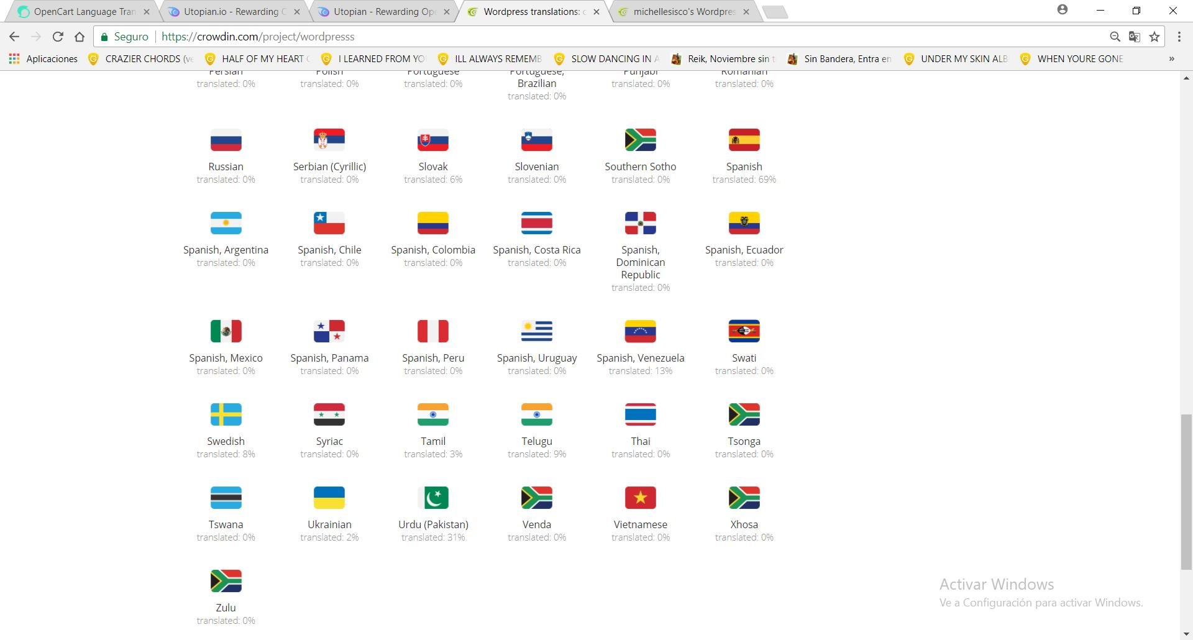Switch to the Utopian.io - Rewarding tab
This screenshot has height=640, width=1193.
coord(233,12)
